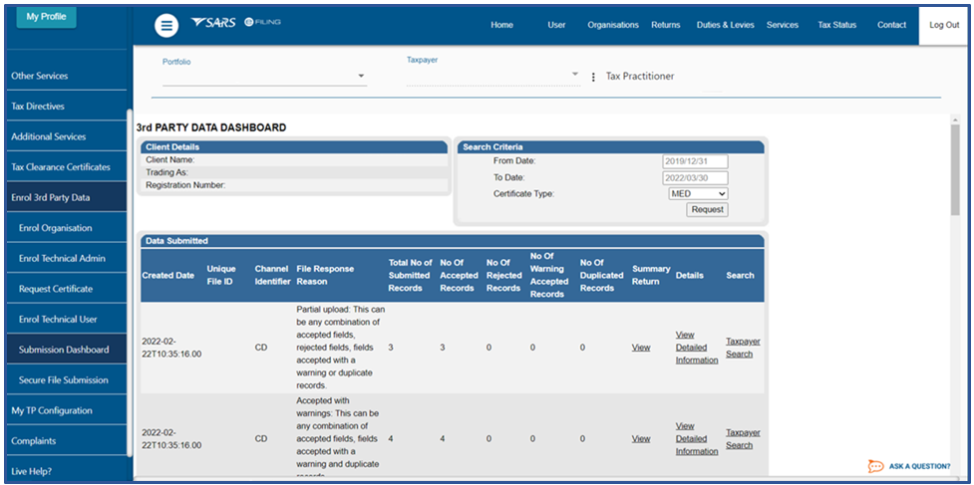
Task: Open the Returns menu
Action: [666, 25]
